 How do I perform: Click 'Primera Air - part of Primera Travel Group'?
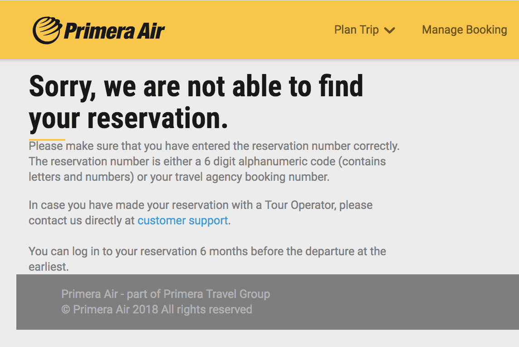point(166,294)
